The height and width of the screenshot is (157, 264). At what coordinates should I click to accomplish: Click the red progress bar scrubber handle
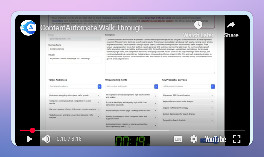[32, 130]
